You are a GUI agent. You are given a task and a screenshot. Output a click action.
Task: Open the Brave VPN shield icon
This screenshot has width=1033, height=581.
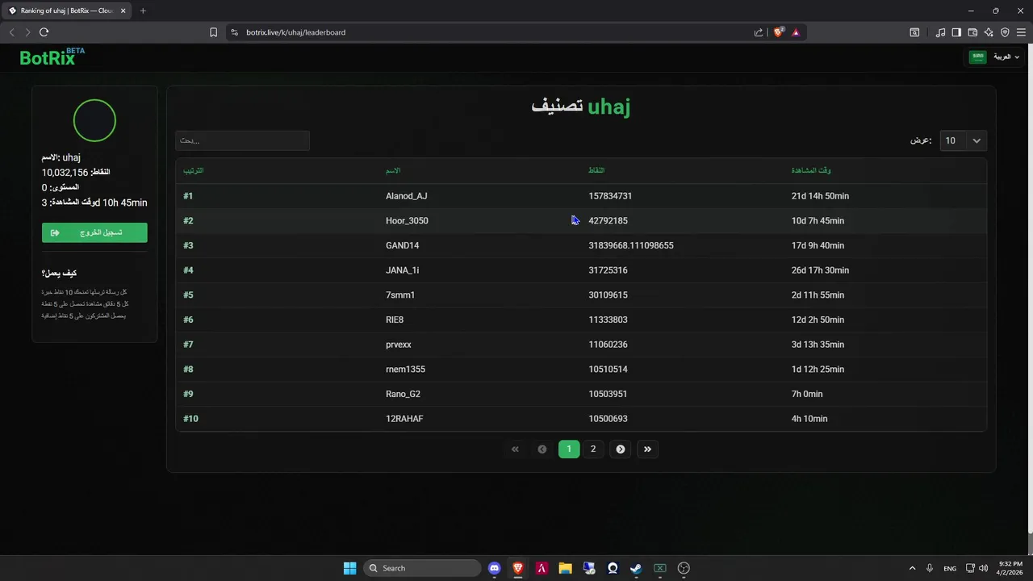click(1005, 32)
